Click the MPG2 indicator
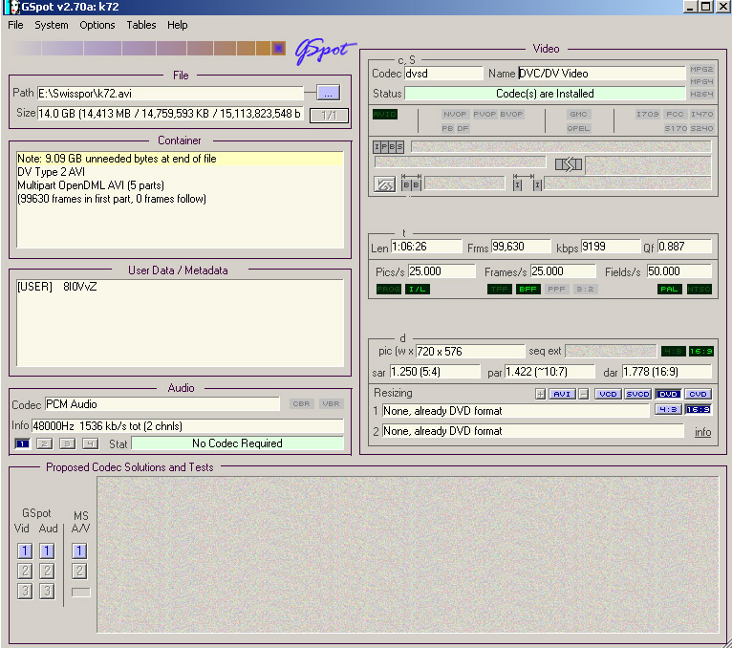 tap(701, 69)
